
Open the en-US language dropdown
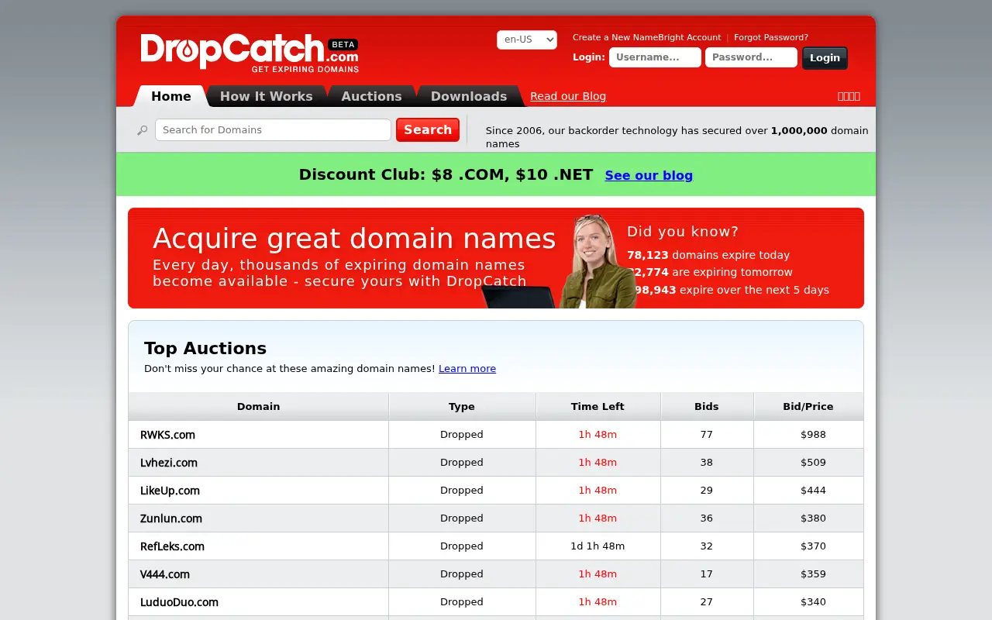pyautogui.click(x=527, y=40)
